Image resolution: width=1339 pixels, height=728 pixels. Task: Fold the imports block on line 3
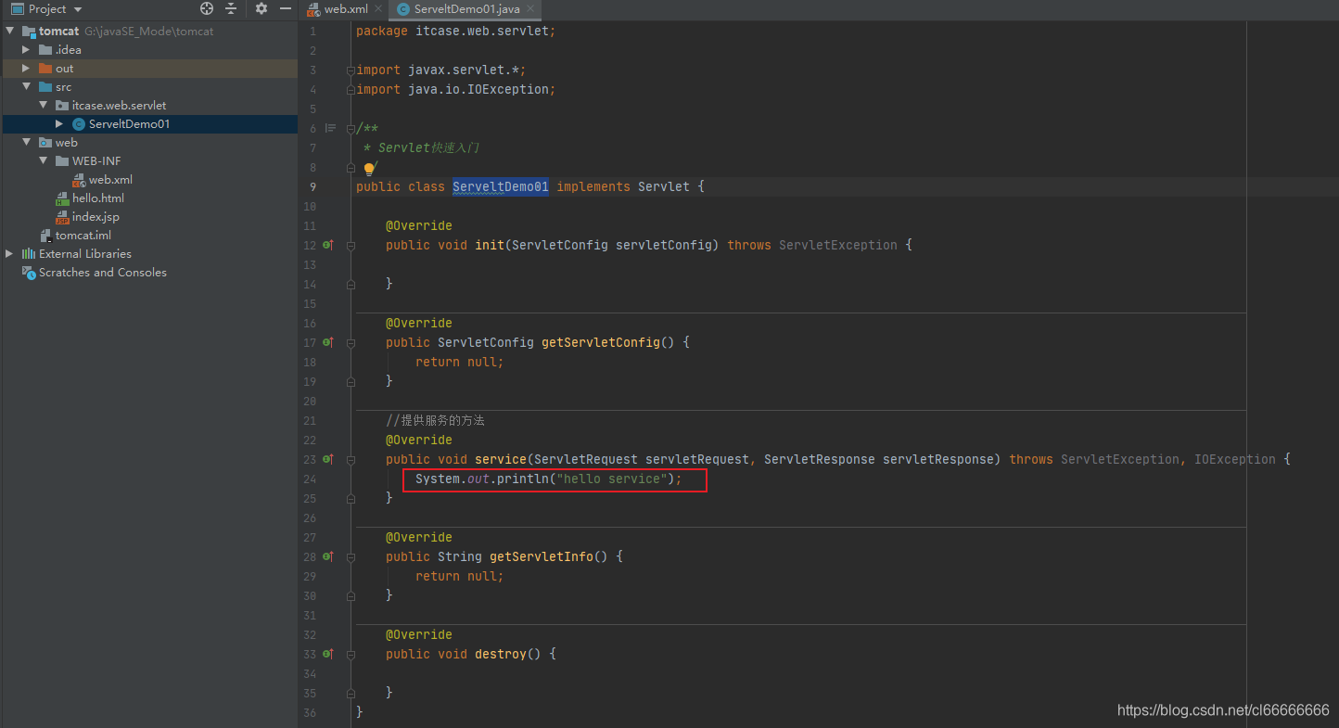coord(351,70)
